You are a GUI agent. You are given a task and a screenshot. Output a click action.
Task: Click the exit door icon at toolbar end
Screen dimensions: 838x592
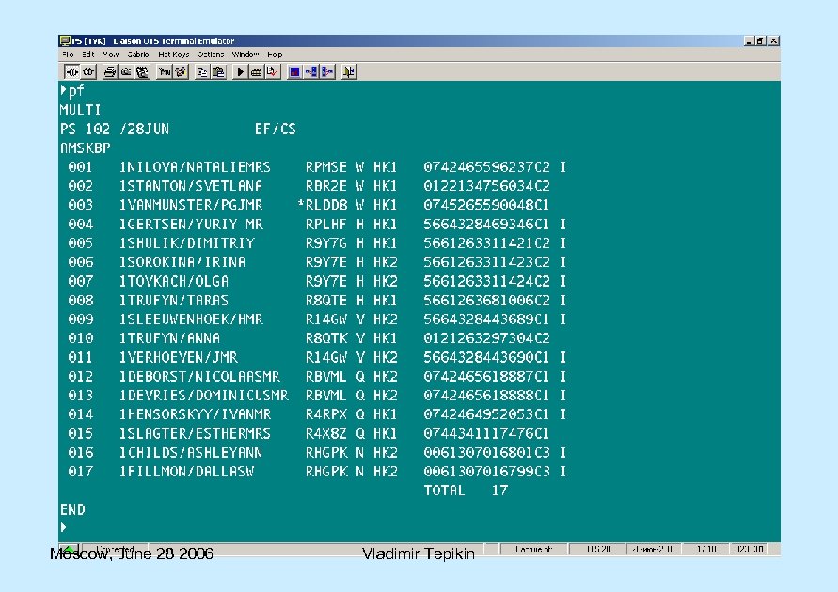click(x=349, y=71)
